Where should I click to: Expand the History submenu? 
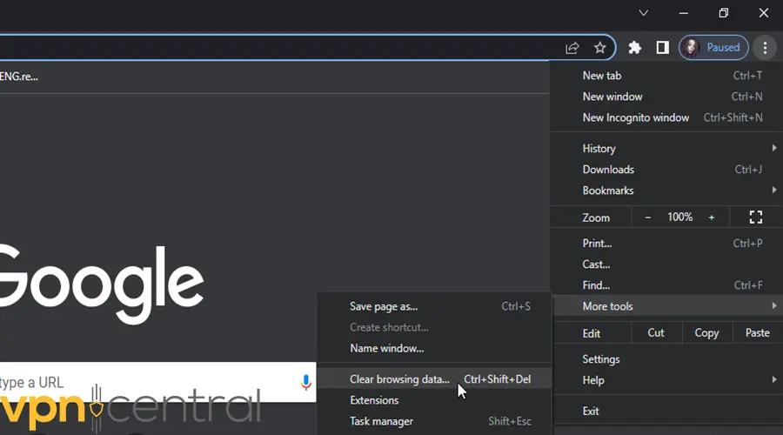[x=666, y=148]
